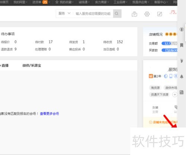Open the footprint history icon in sidebar

(182, 61)
